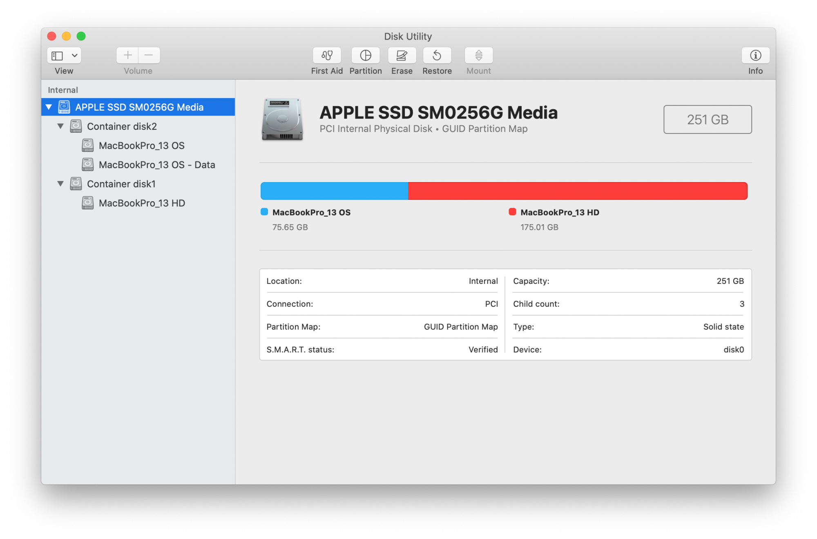
Task: Add a volume with plus button
Action: coord(127,56)
